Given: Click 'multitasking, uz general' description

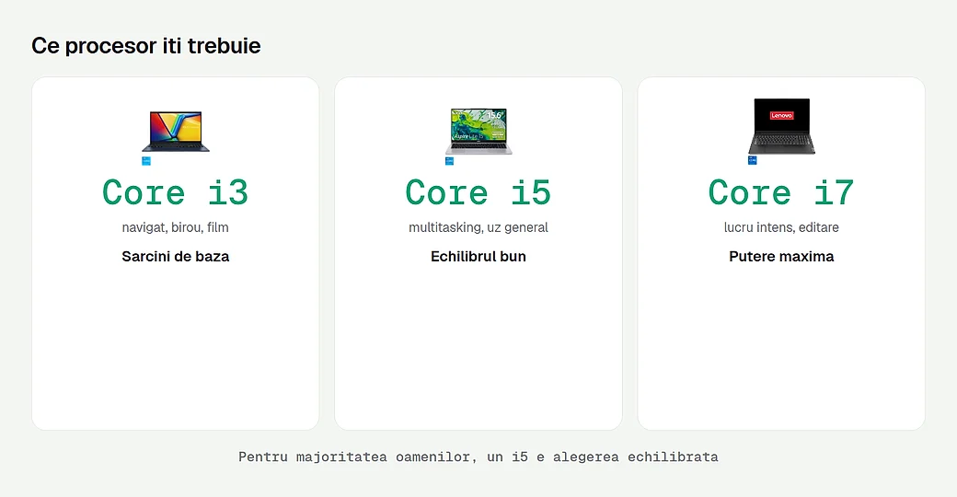Looking at the screenshot, I should pyautogui.click(x=478, y=227).
